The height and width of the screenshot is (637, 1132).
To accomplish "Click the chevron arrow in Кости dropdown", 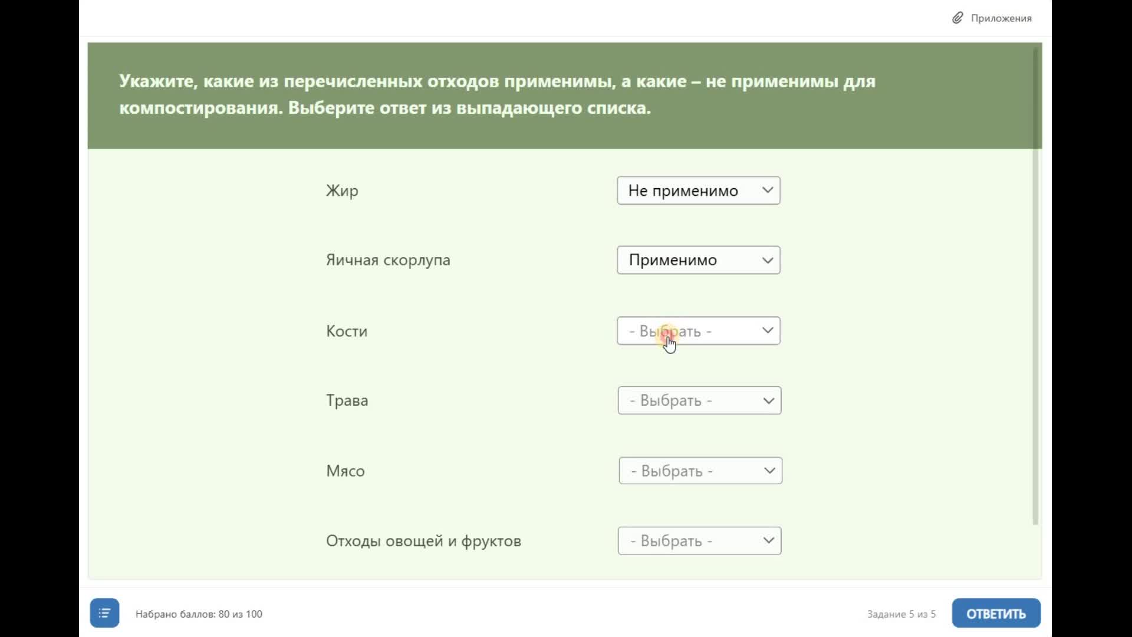I will [767, 330].
